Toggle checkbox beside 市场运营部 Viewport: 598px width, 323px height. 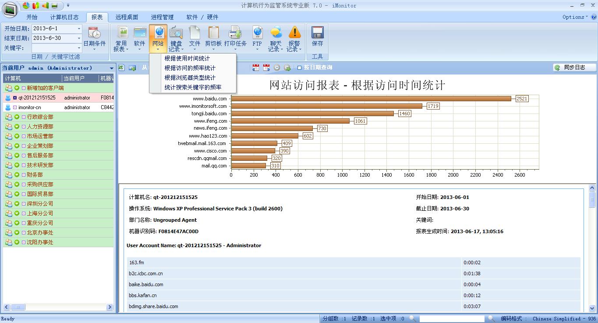pyautogui.click(x=24, y=136)
